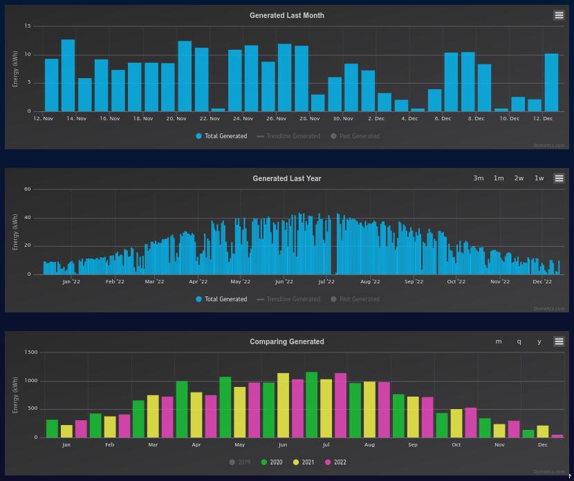Click the Generated Last Month chart title
This screenshot has width=574, height=481.
[286, 15]
